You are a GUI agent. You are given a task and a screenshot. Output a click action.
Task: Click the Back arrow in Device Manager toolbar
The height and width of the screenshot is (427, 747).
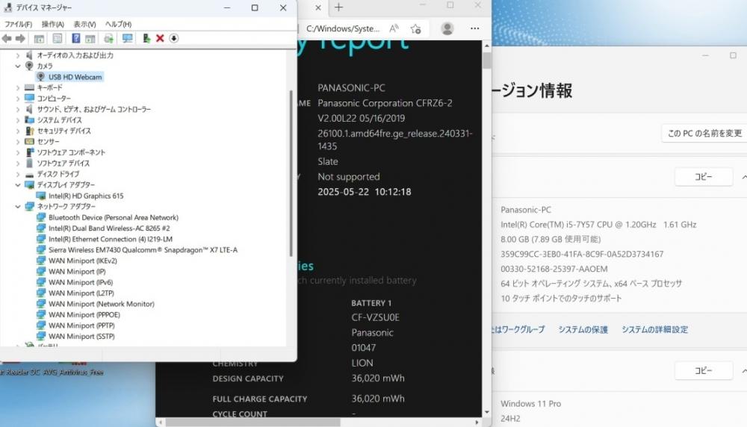click(x=7, y=39)
